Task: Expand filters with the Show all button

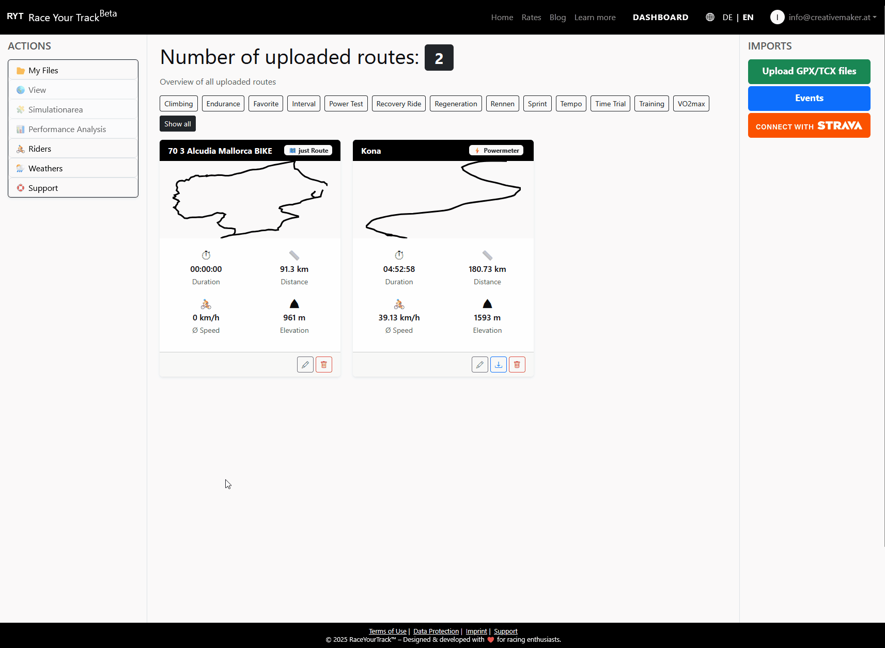Action: click(x=177, y=123)
